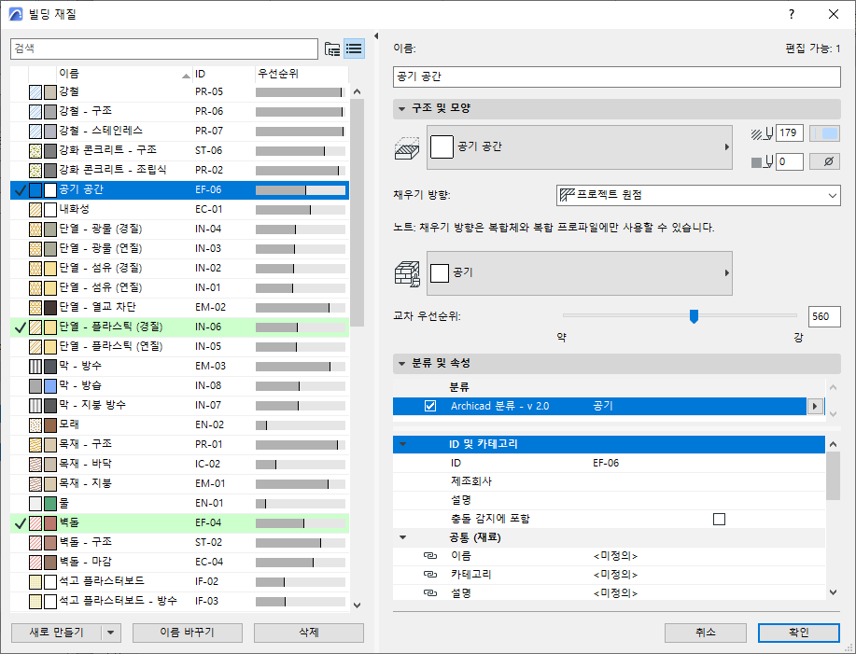The height and width of the screenshot is (654, 856).
Task: Click the link icon beside 이름 property
Action: pos(430,556)
